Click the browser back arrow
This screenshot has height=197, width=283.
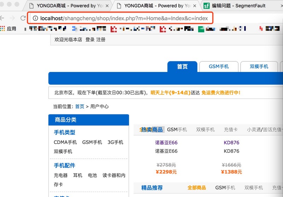click(2, 18)
